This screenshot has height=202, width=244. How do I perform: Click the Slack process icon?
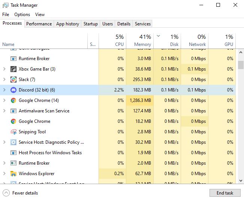click(13, 80)
